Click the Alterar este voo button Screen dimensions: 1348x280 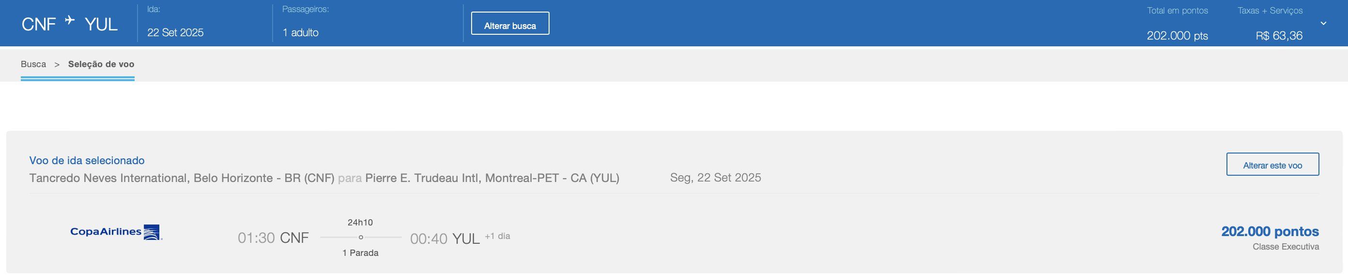click(1272, 165)
